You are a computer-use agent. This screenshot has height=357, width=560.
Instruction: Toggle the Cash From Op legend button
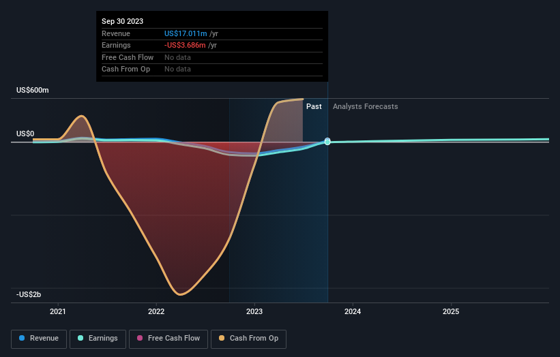pyautogui.click(x=248, y=339)
